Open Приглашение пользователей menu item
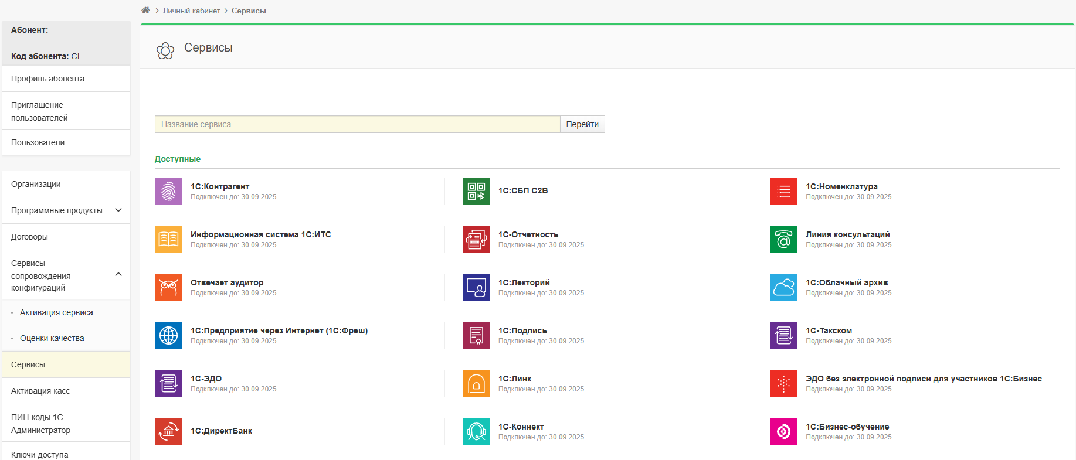This screenshot has width=1076, height=460. tap(66, 111)
